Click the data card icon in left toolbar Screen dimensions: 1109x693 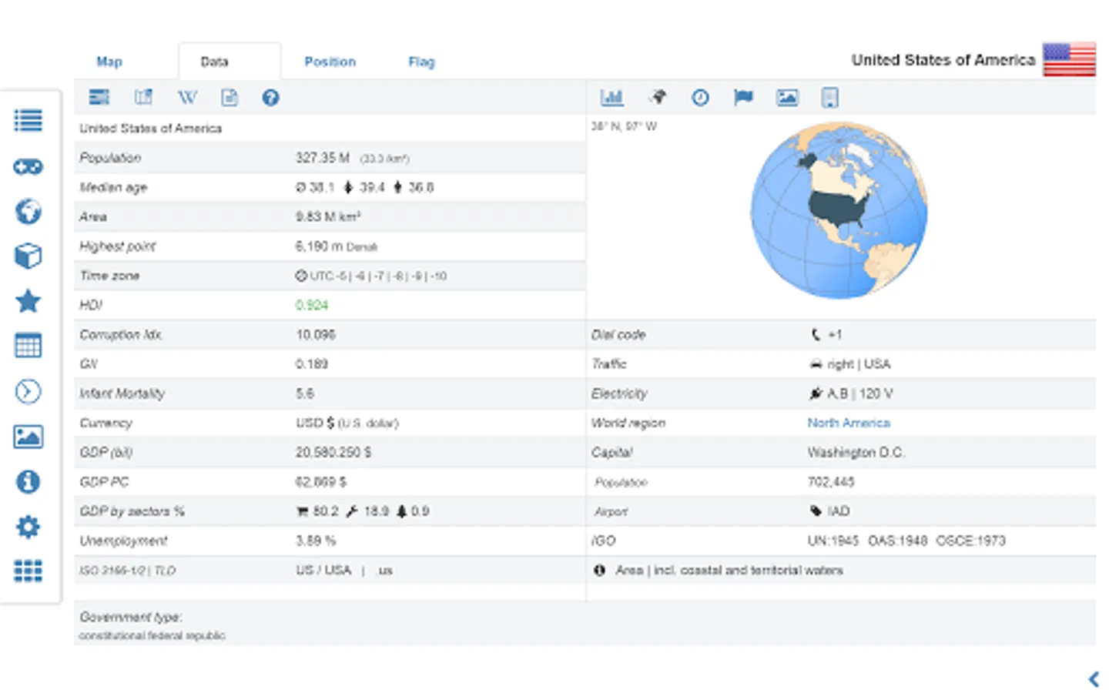(x=99, y=97)
